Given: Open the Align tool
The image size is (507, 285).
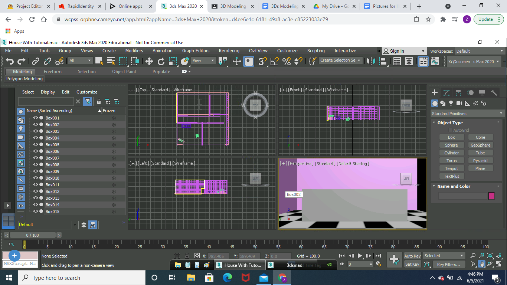Looking at the screenshot, I should [x=382, y=62].
